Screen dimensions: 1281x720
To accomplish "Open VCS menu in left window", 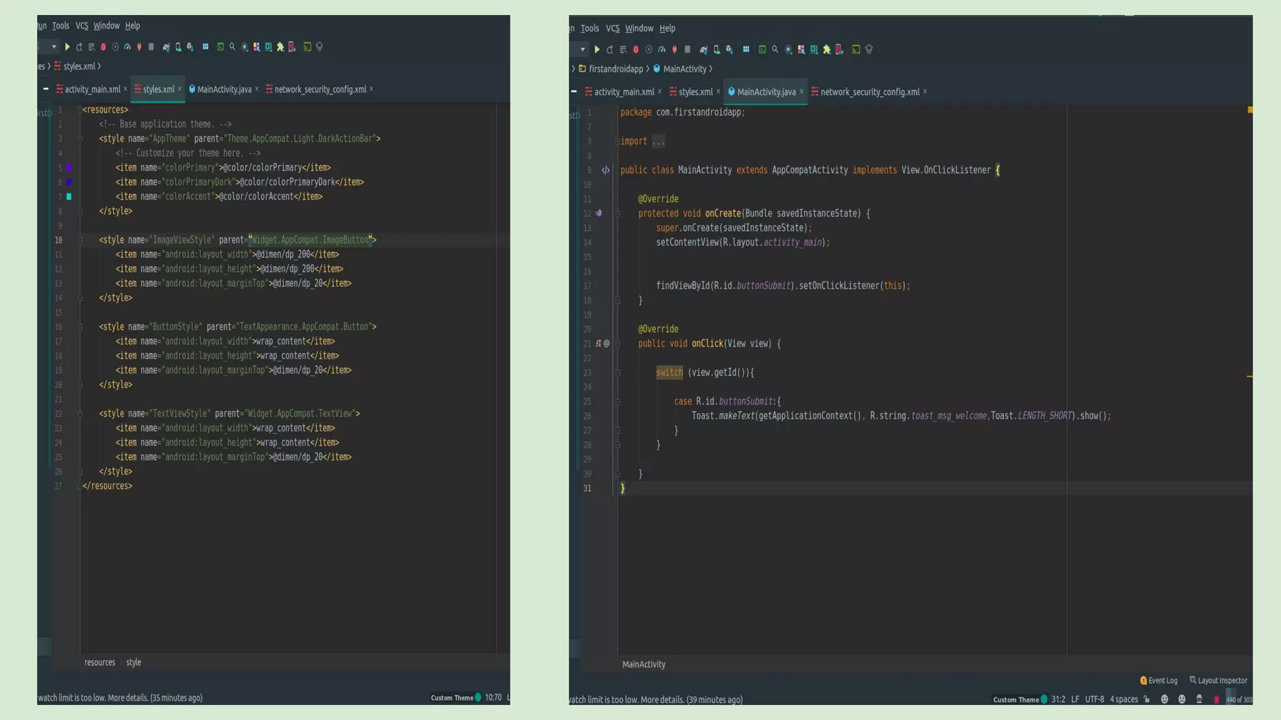I will [81, 26].
